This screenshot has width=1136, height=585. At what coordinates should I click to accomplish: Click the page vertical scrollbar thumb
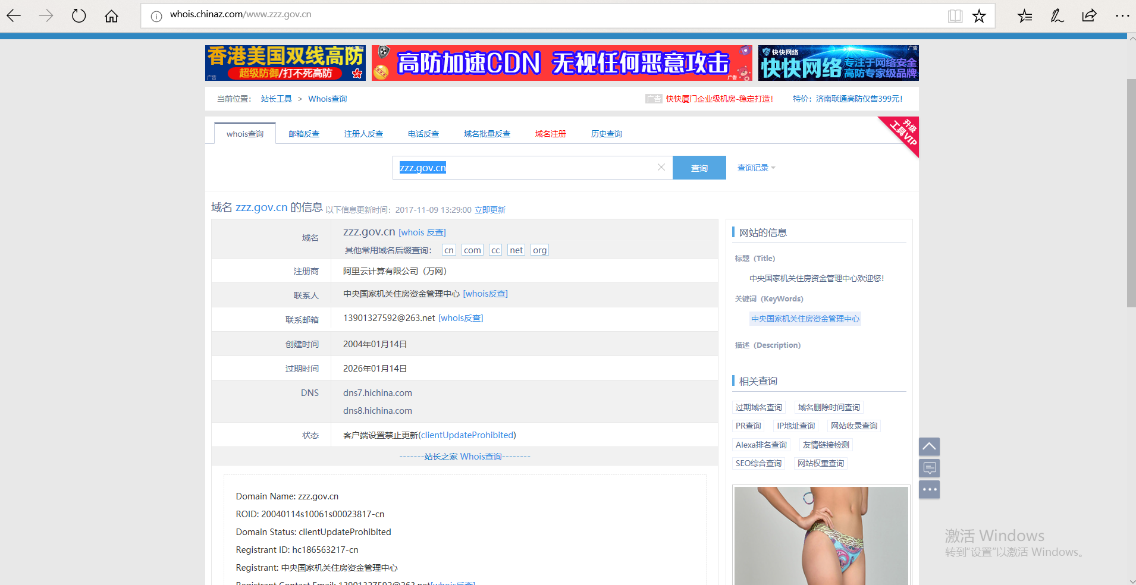point(1131,193)
